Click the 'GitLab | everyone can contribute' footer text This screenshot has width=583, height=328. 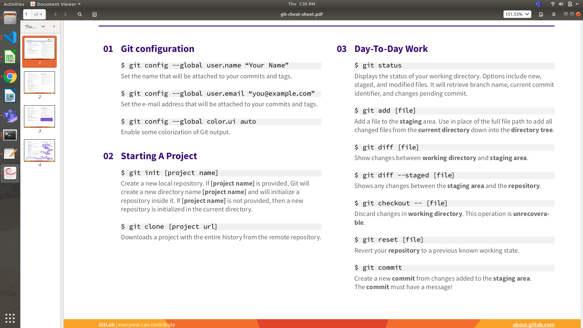click(137, 324)
